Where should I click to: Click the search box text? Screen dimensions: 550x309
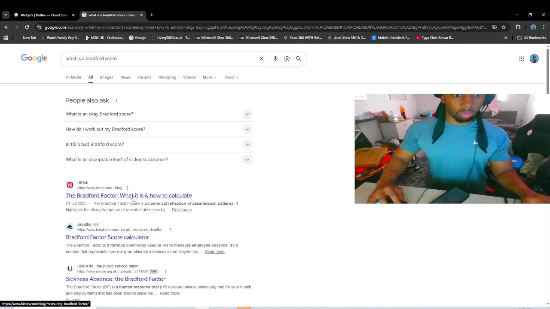click(91, 58)
